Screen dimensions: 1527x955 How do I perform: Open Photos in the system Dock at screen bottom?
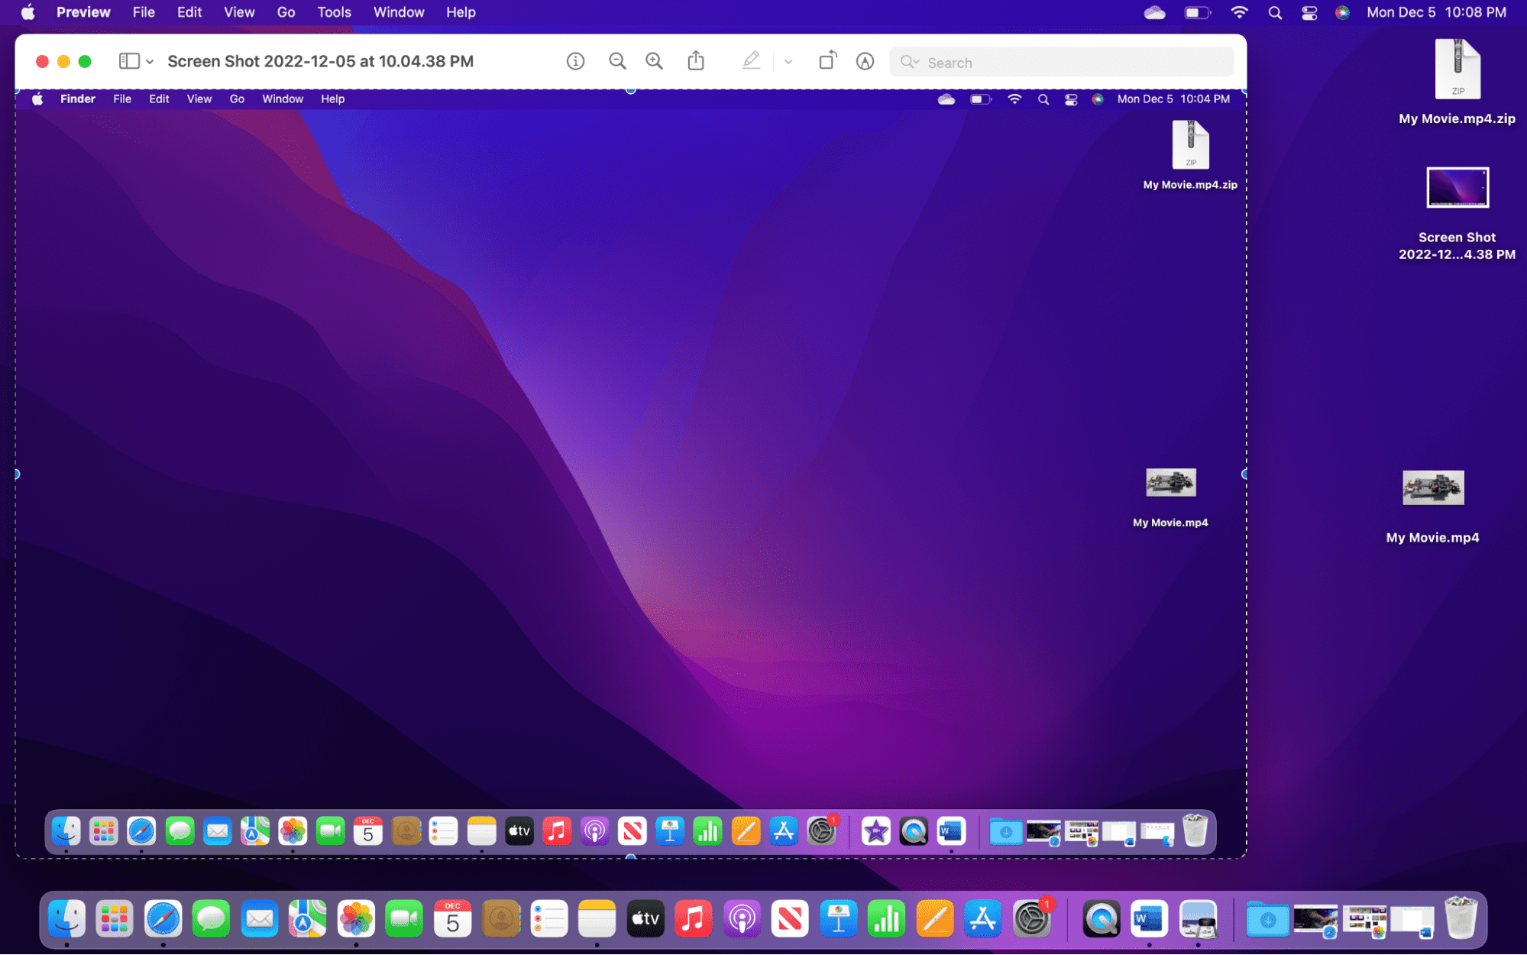click(x=356, y=919)
